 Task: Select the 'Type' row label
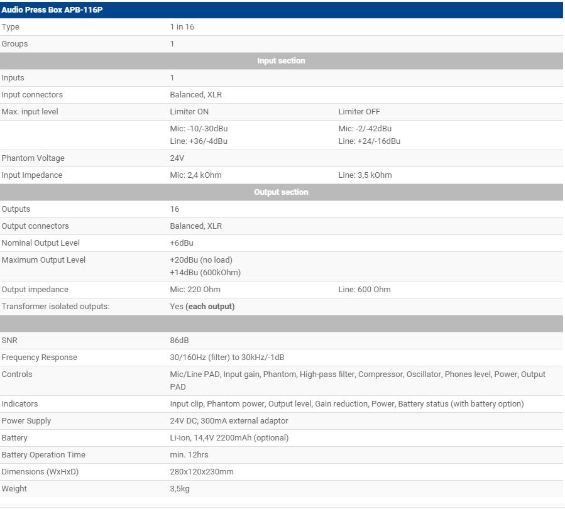pyautogui.click(x=11, y=27)
